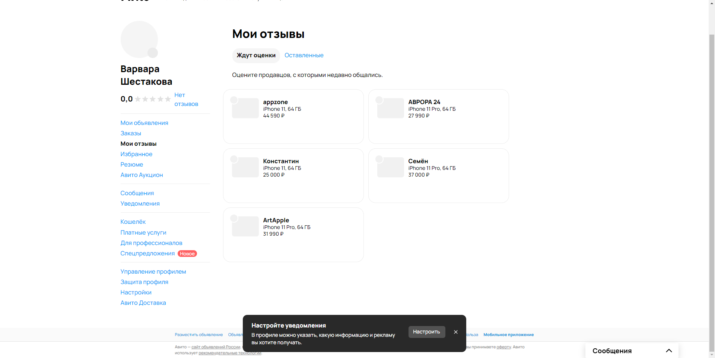Open Настройки in sidebar

(136, 293)
